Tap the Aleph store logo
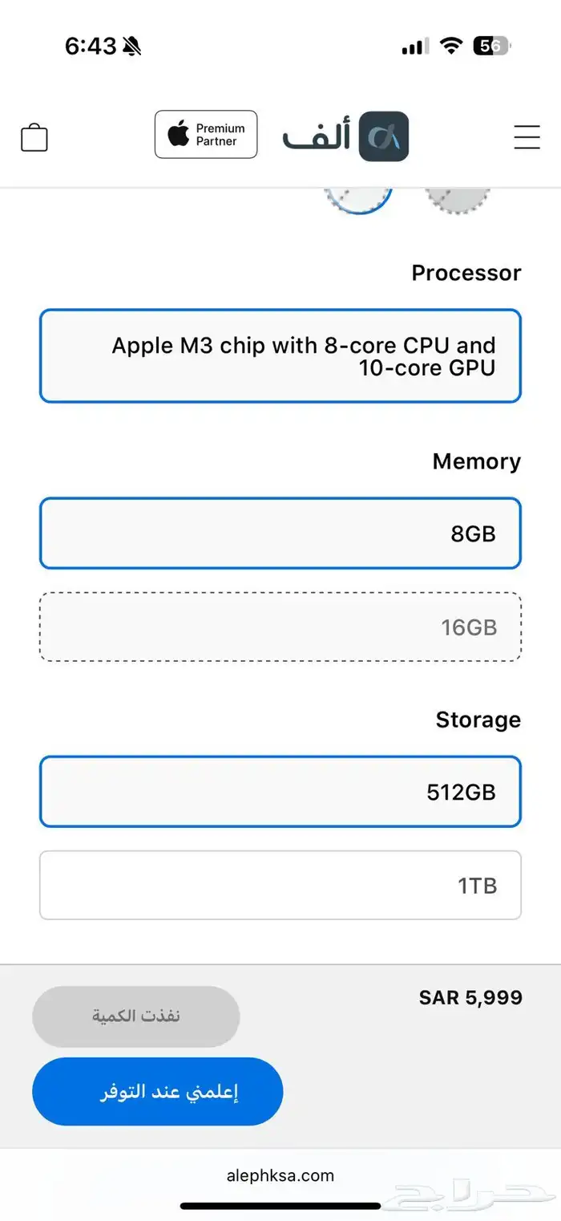Viewport: 561px width, 1221px height. click(345, 136)
